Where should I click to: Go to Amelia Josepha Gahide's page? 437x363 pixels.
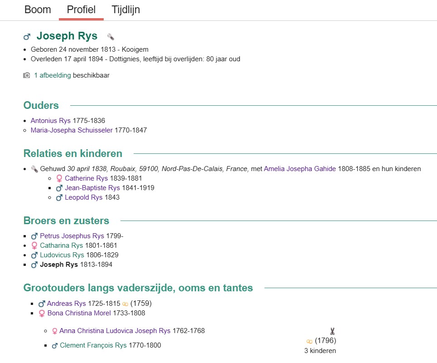pos(300,169)
